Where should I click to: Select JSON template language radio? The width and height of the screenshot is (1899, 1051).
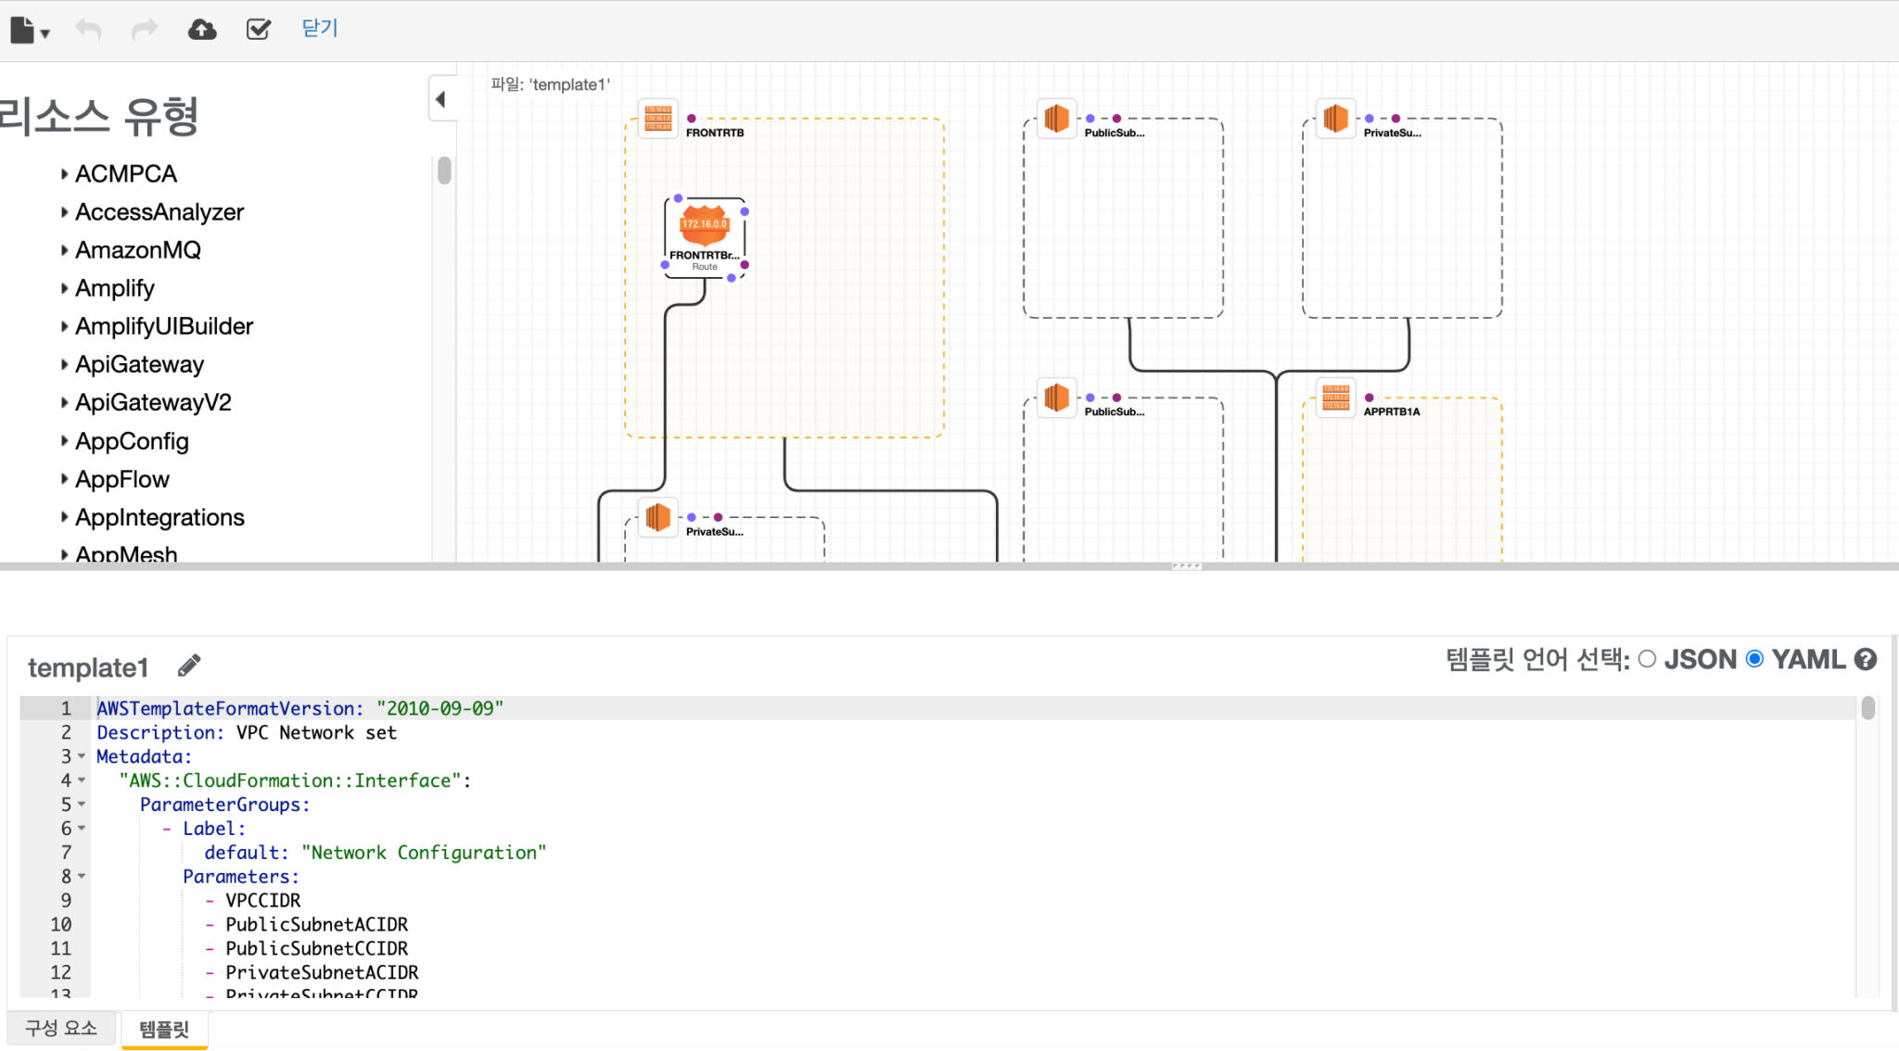pyautogui.click(x=1647, y=659)
